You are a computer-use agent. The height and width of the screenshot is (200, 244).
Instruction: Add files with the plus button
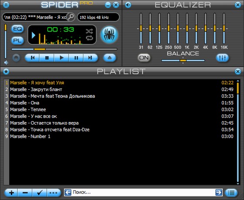pos(11,193)
